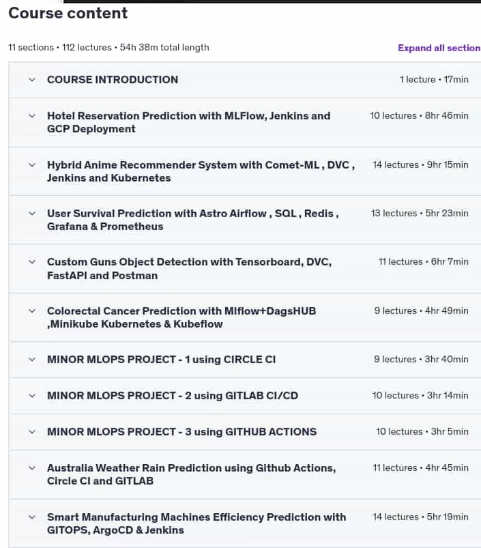Select Smart Manufacturing Machines Efficiency Prediction title
This screenshot has width=481, height=548.
pos(196,523)
